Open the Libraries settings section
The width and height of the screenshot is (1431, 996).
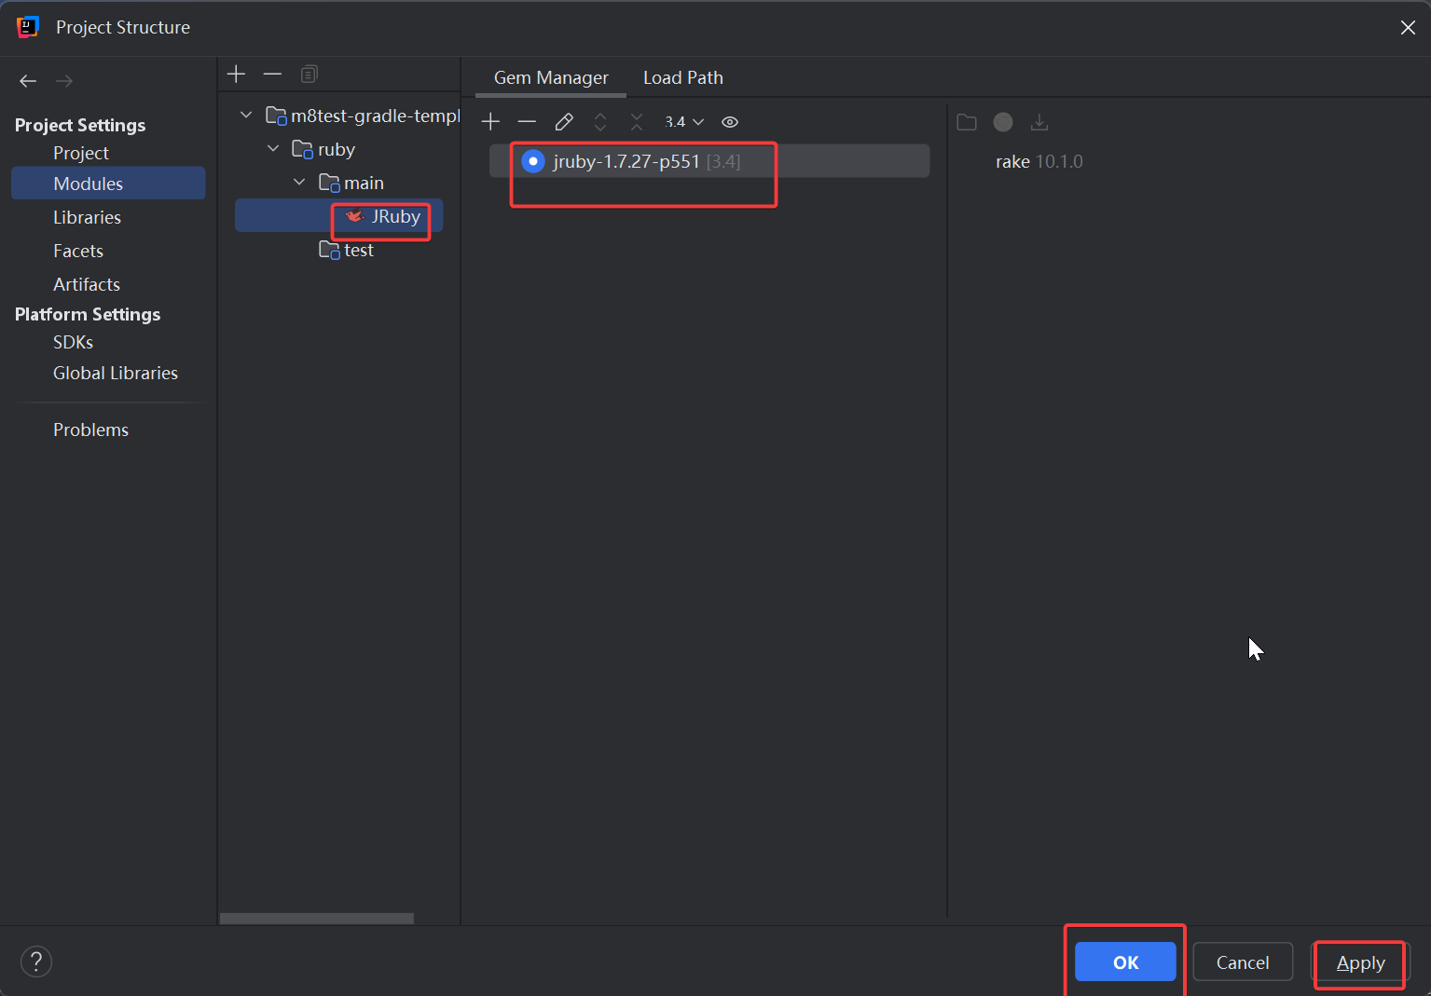(87, 217)
